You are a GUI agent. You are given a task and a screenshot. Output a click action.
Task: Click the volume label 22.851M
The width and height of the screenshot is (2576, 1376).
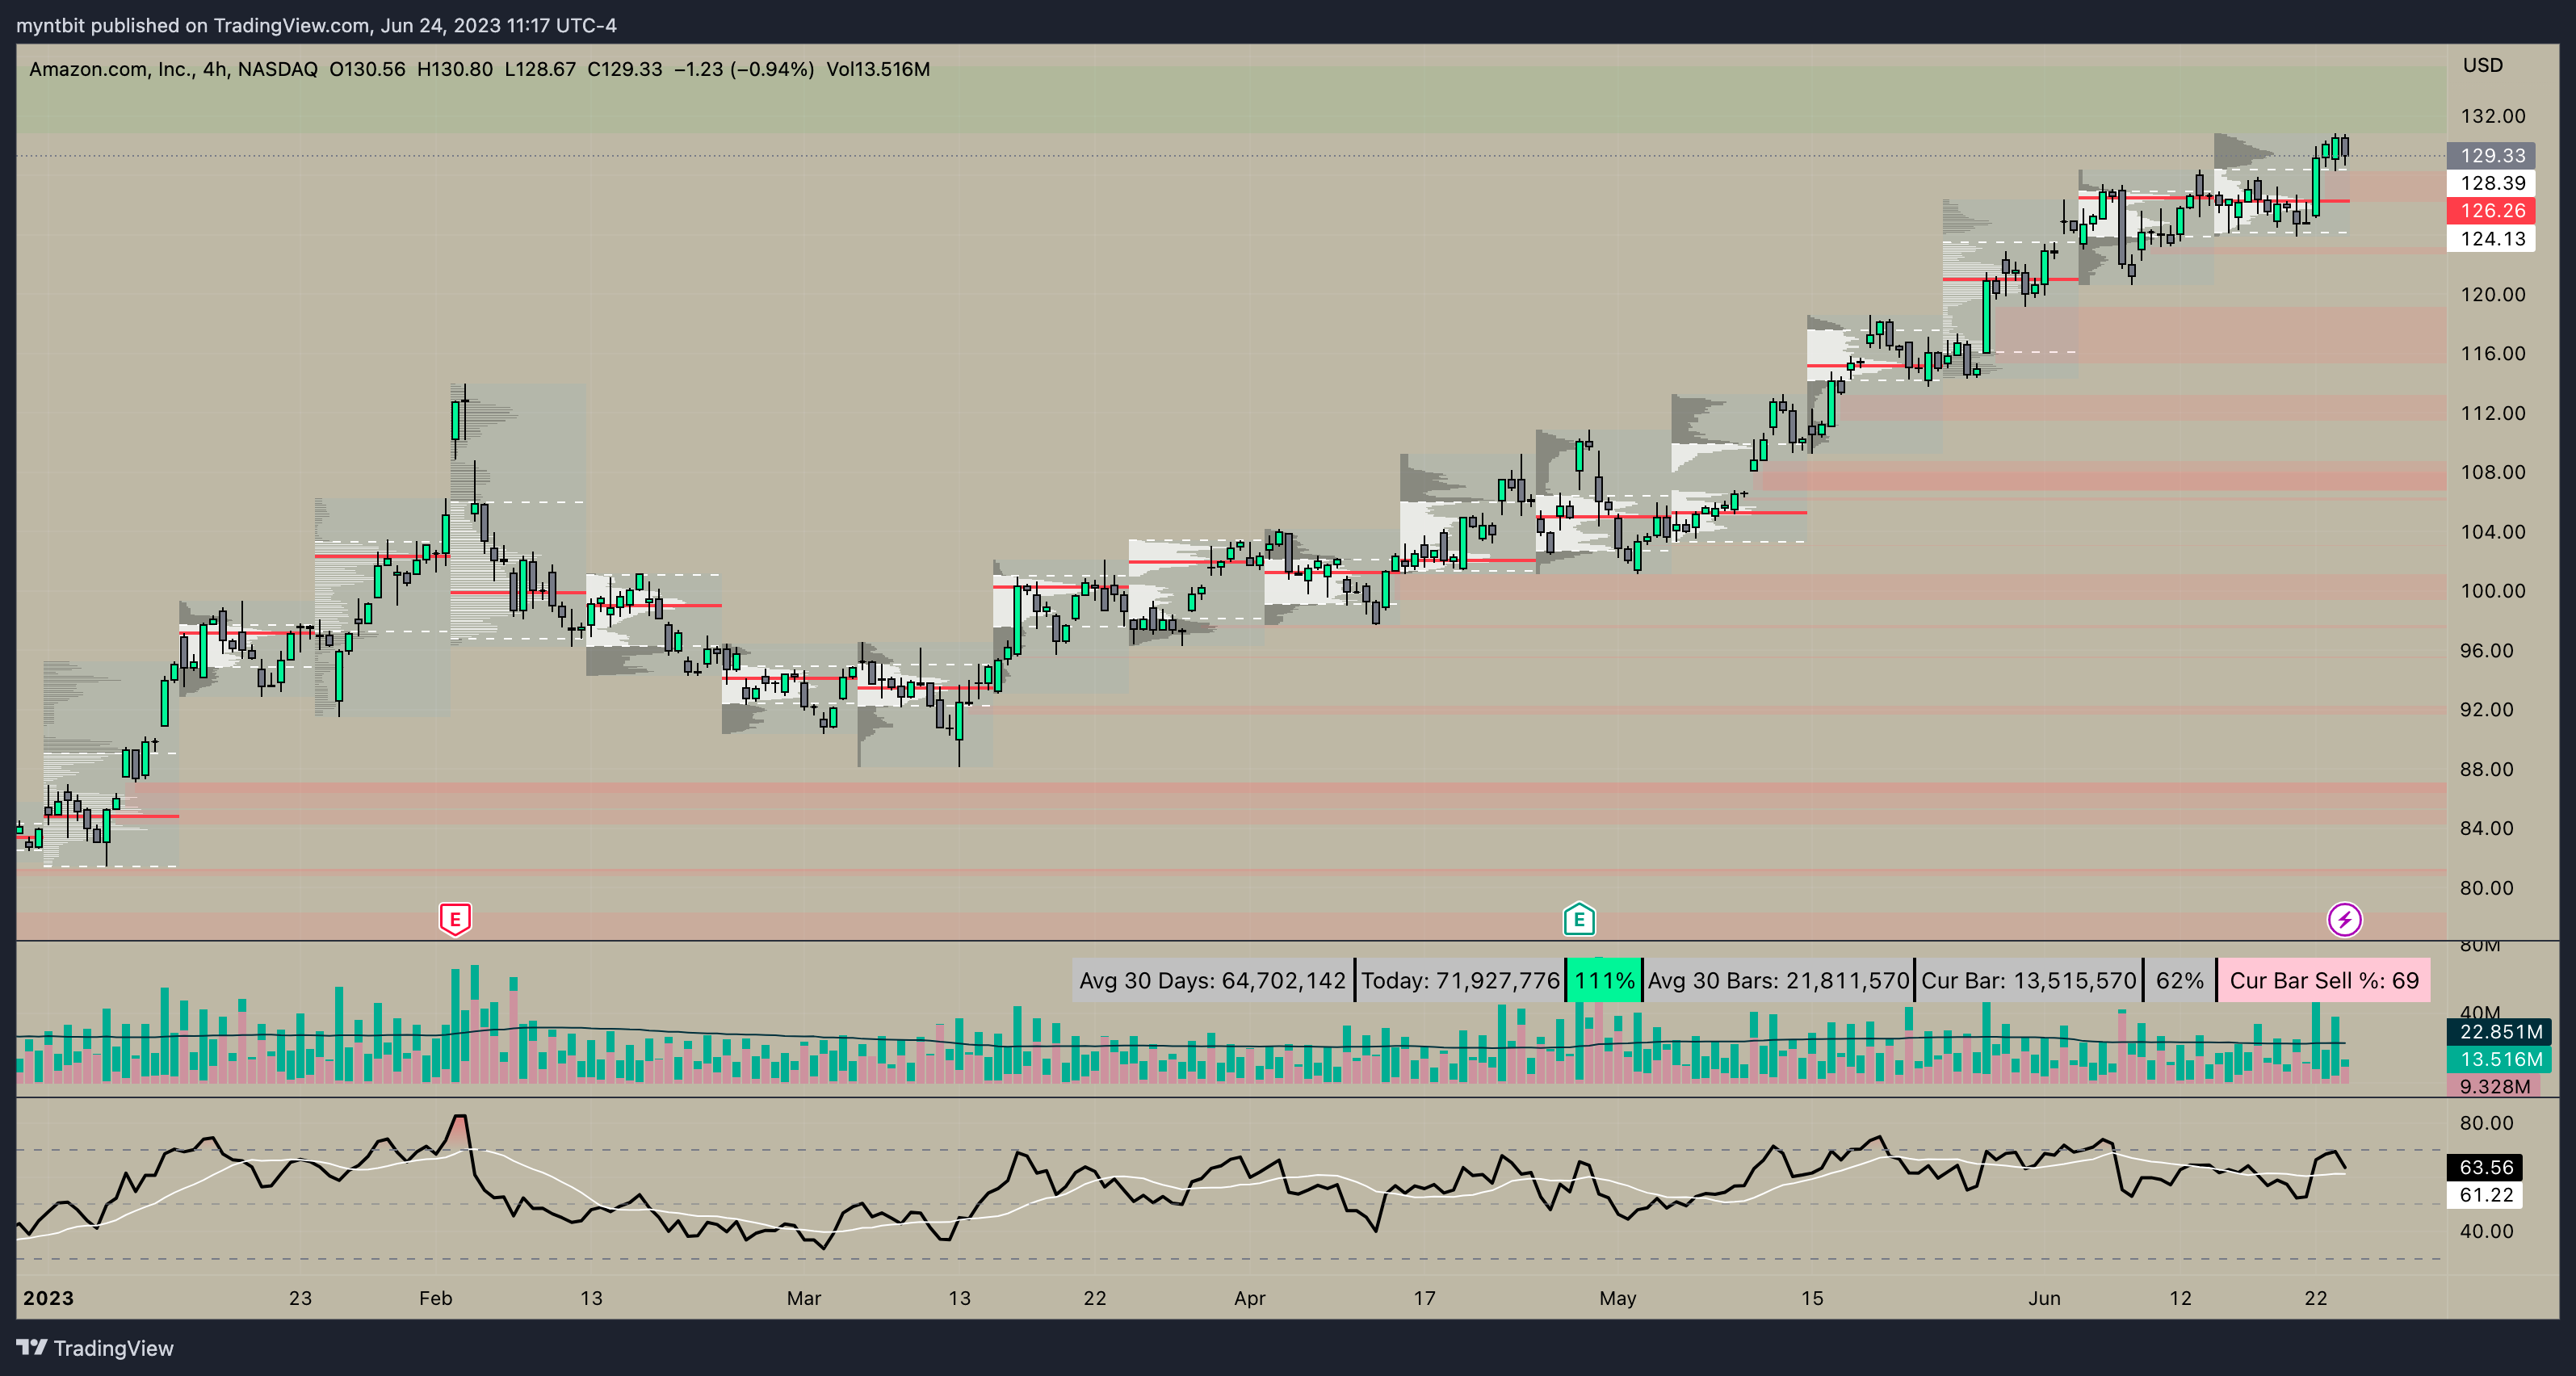[x=2499, y=1032]
